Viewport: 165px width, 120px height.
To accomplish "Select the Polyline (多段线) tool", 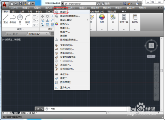I will point(13,19).
